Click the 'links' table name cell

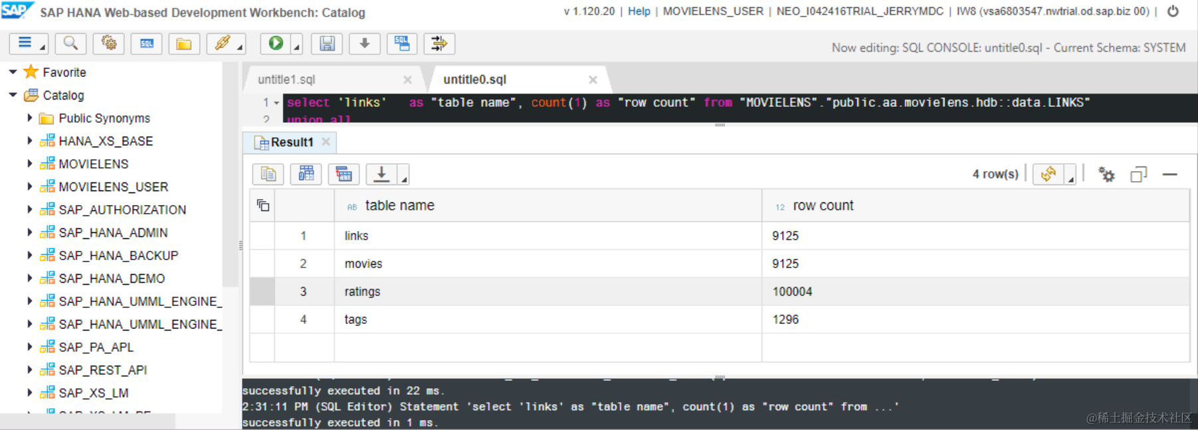(548, 236)
